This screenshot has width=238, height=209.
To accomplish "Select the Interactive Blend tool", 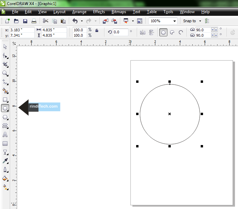I will [x=5, y=152].
